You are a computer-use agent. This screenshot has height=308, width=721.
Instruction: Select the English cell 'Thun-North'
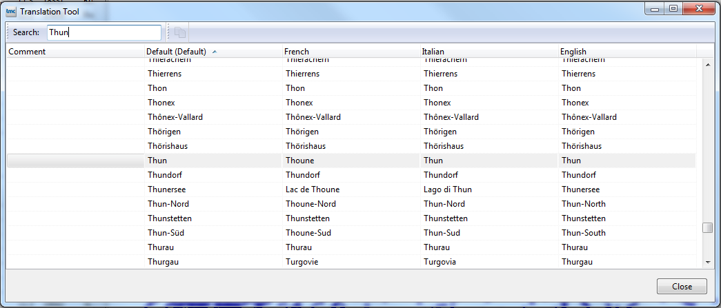tap(584, 204)
